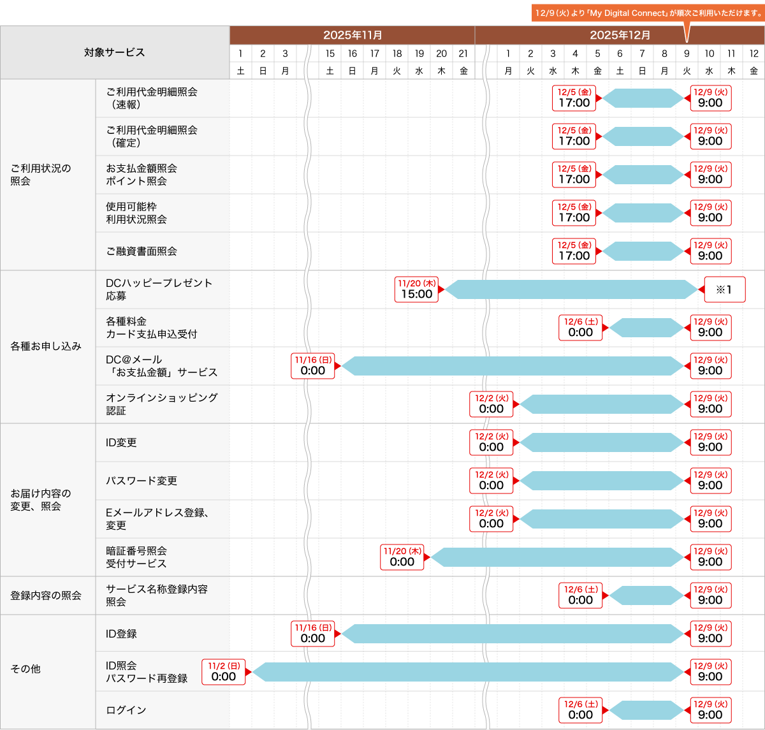Select the 2025年11月 month header
Image resolution: width=765 pixels, height=730 pixels.
point(352,36)
